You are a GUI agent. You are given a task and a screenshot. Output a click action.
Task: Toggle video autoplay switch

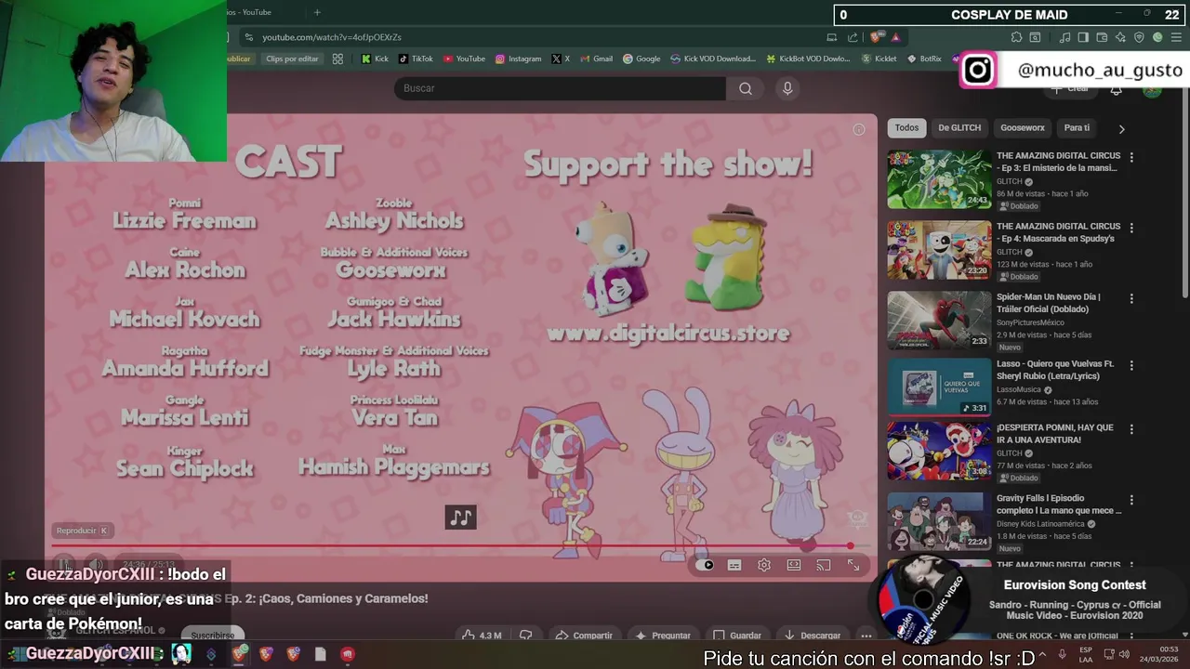pos(706,565)
